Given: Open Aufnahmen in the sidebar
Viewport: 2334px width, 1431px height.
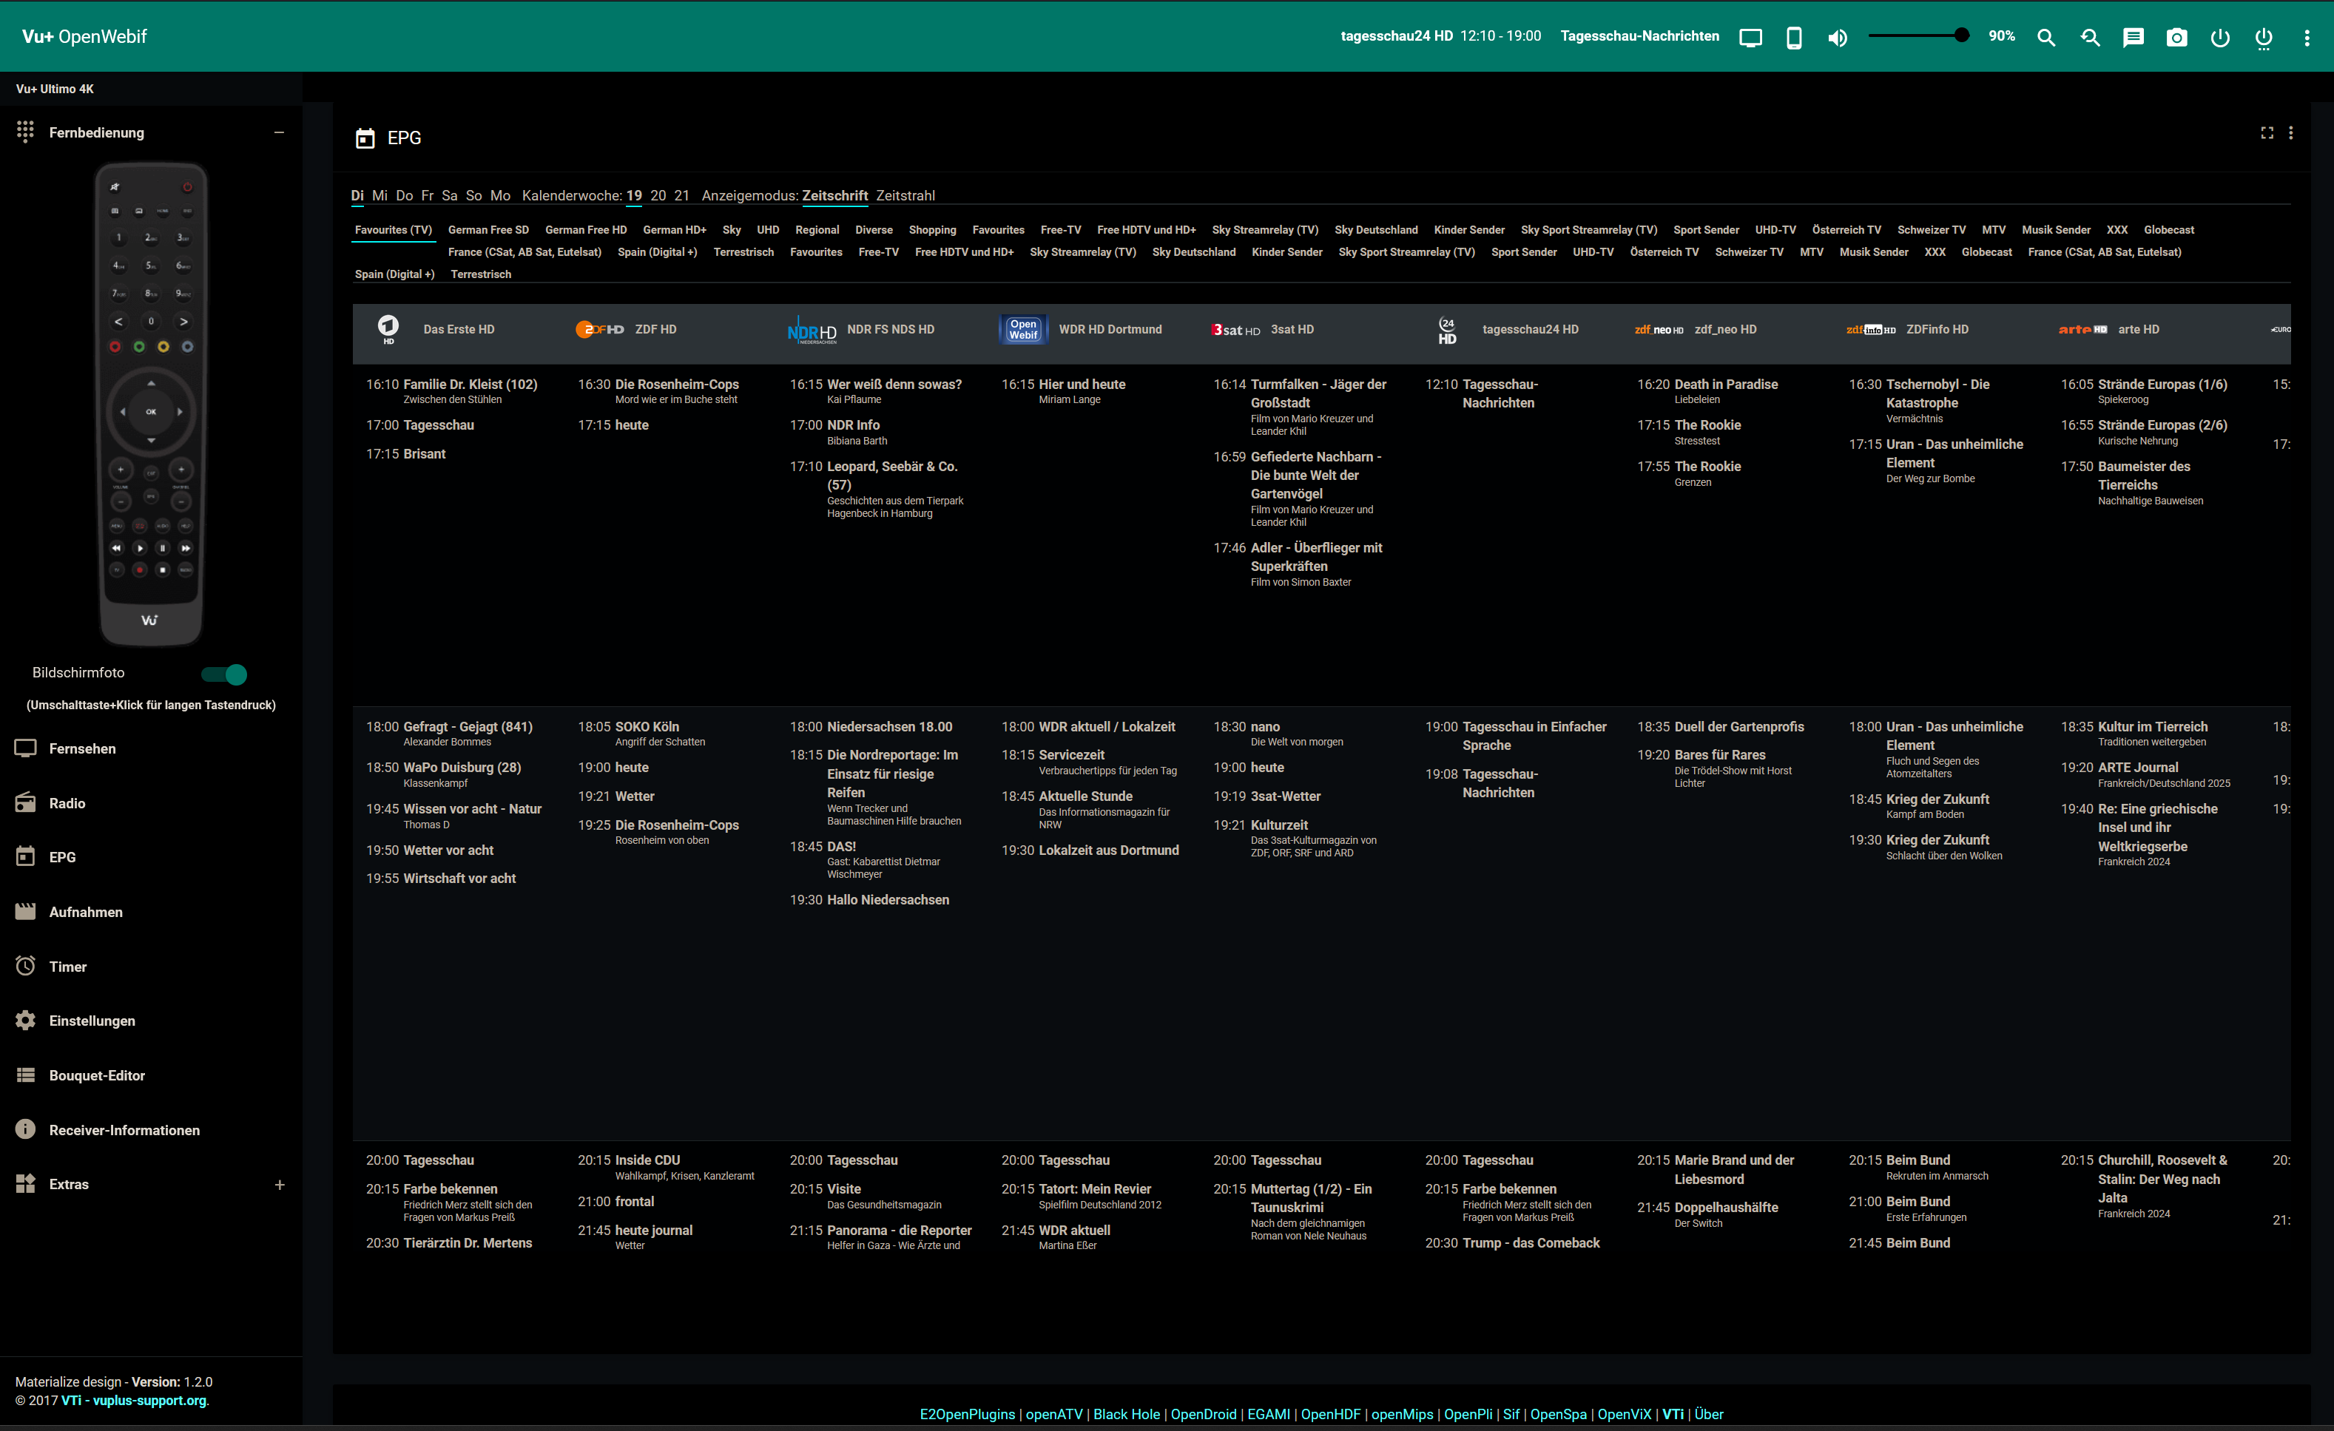Looking at the screenshot, I should [x=85, y=911].
